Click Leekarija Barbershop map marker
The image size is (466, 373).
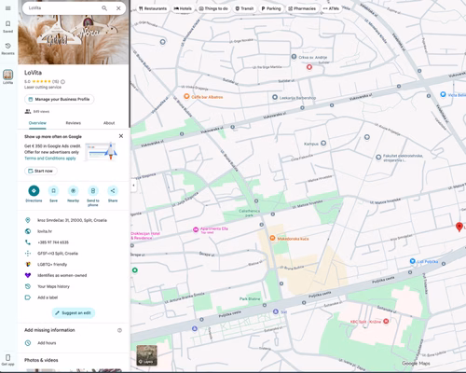click(275, 97)
